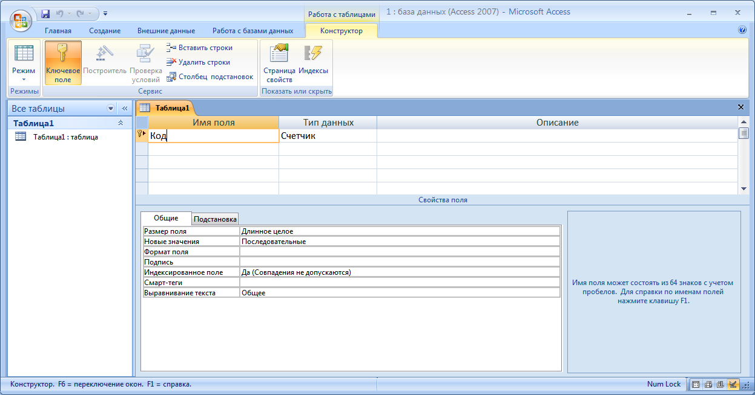Switch to Datasheet view via status bar icon
The width and height of the screenshot is (755, 395).
tap(696, 384)
